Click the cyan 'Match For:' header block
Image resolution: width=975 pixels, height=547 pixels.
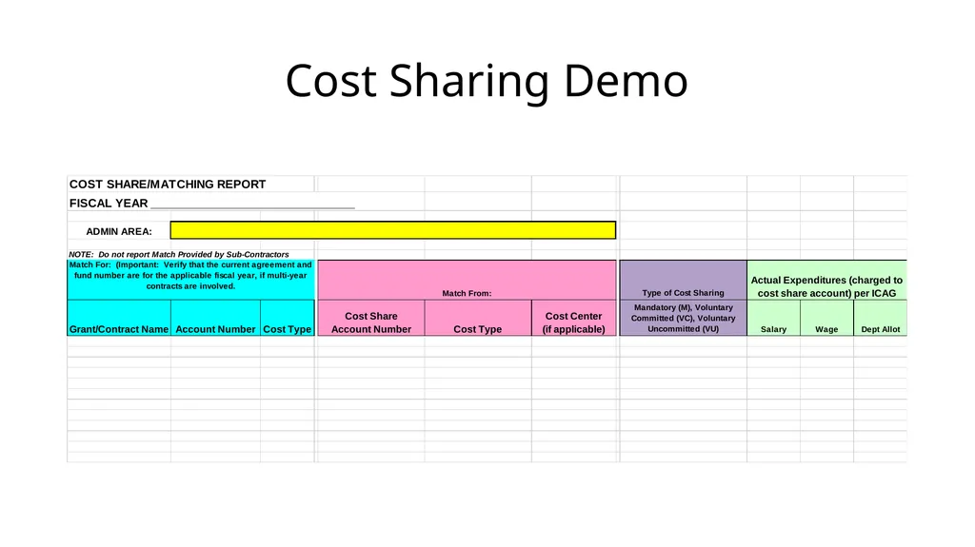click(190, 280)
